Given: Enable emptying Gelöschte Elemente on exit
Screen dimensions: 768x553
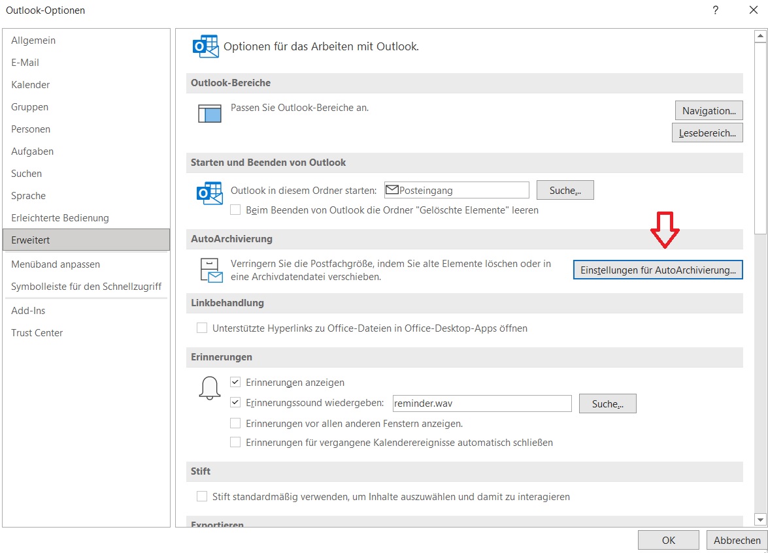Looking at the screenshot, I should pyautogui.click(x=235, y=210).
